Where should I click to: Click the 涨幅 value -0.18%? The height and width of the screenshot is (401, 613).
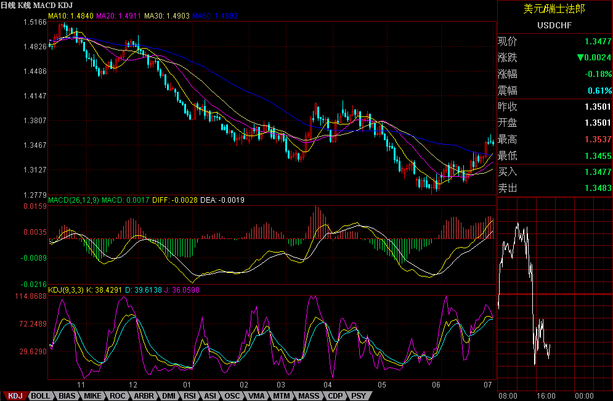[x=598, y=75]
